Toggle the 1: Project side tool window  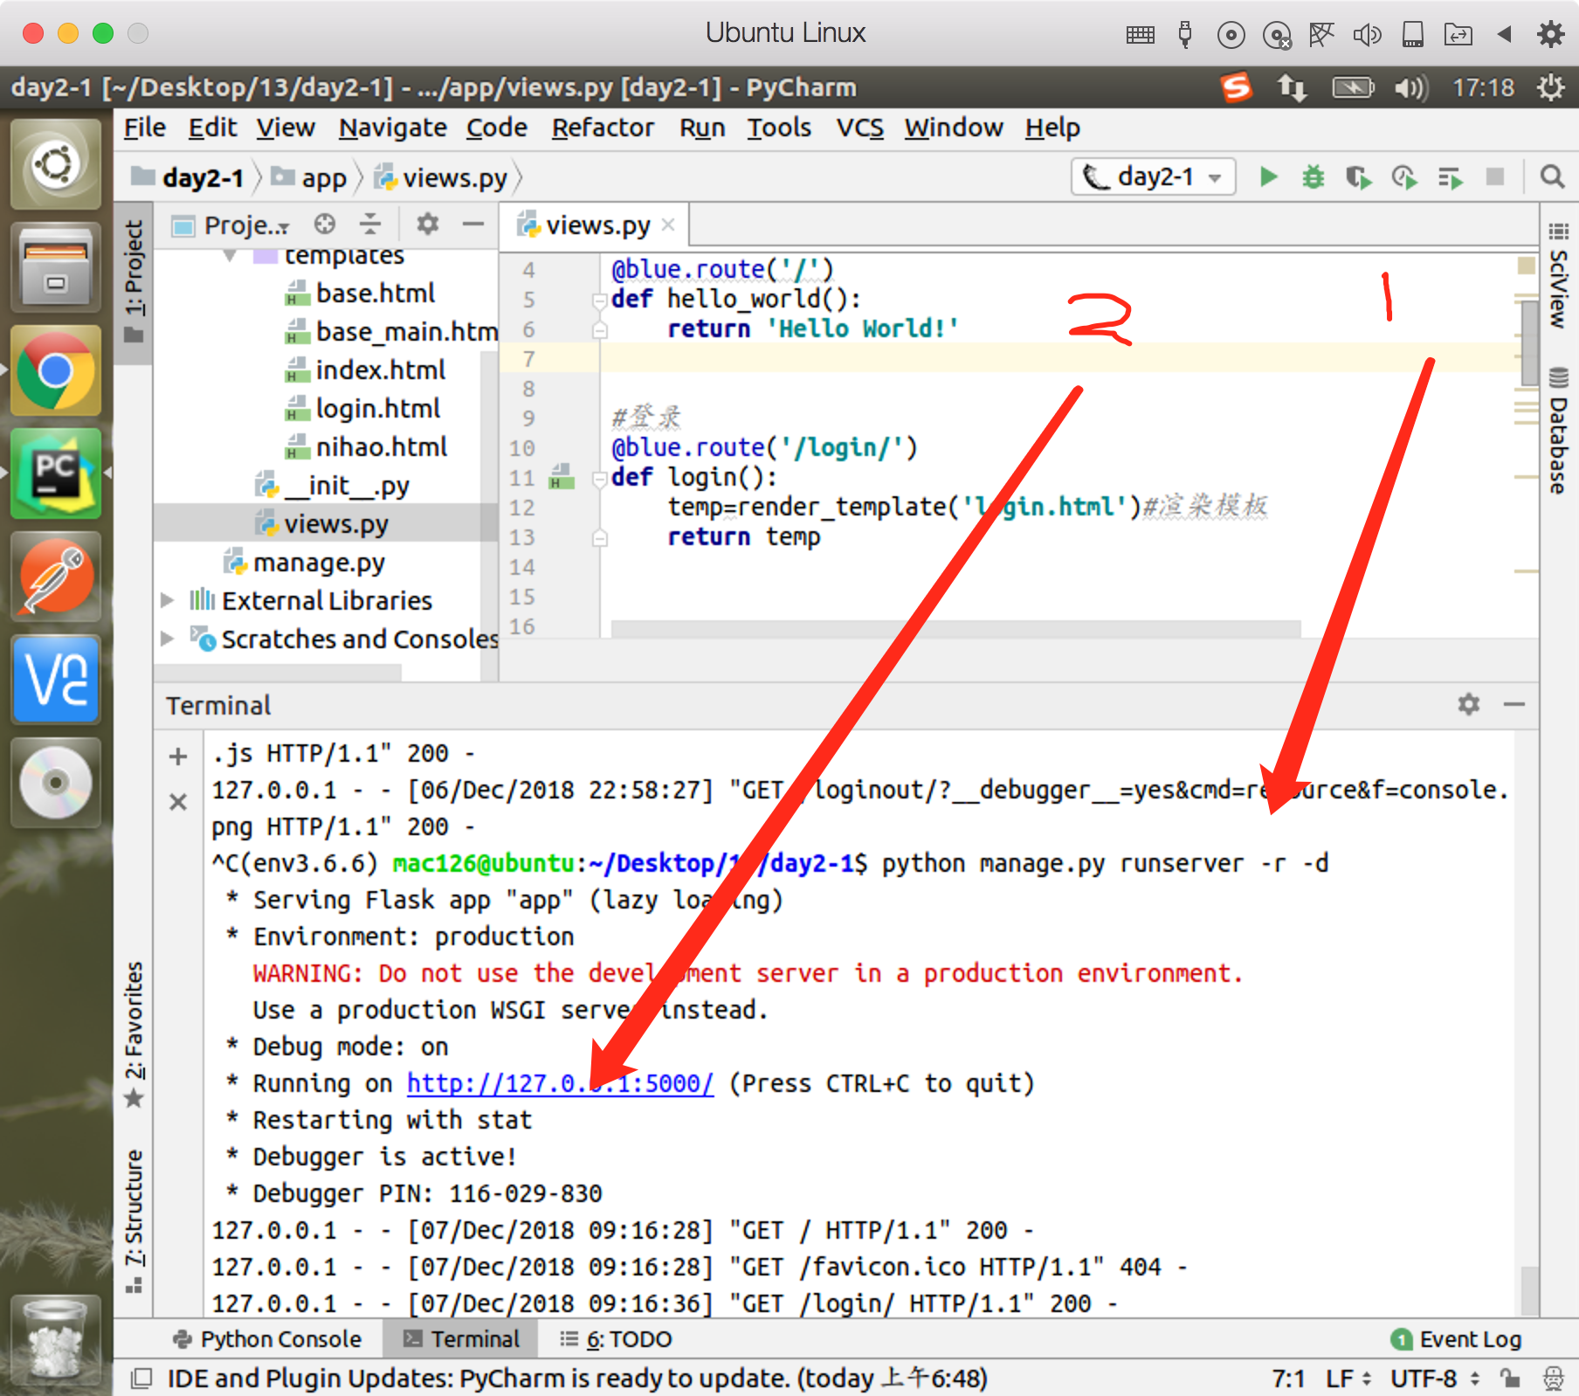134,281
